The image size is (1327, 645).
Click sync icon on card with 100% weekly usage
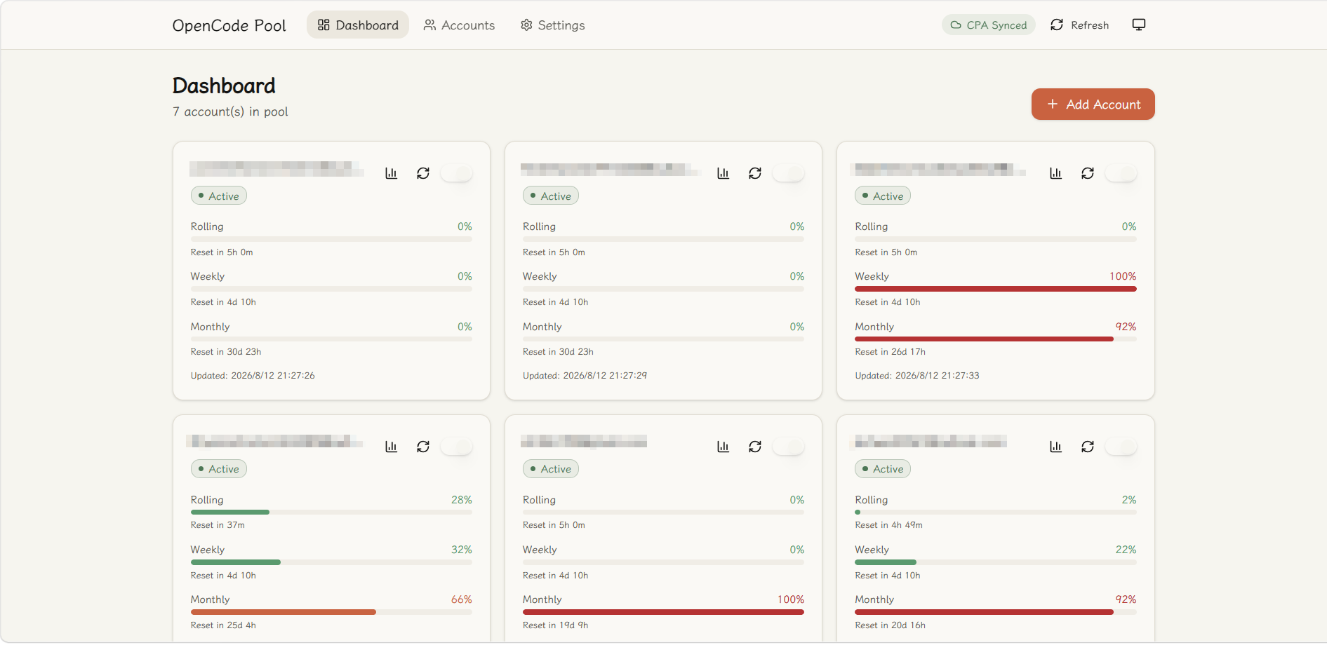coord(1088,173)
